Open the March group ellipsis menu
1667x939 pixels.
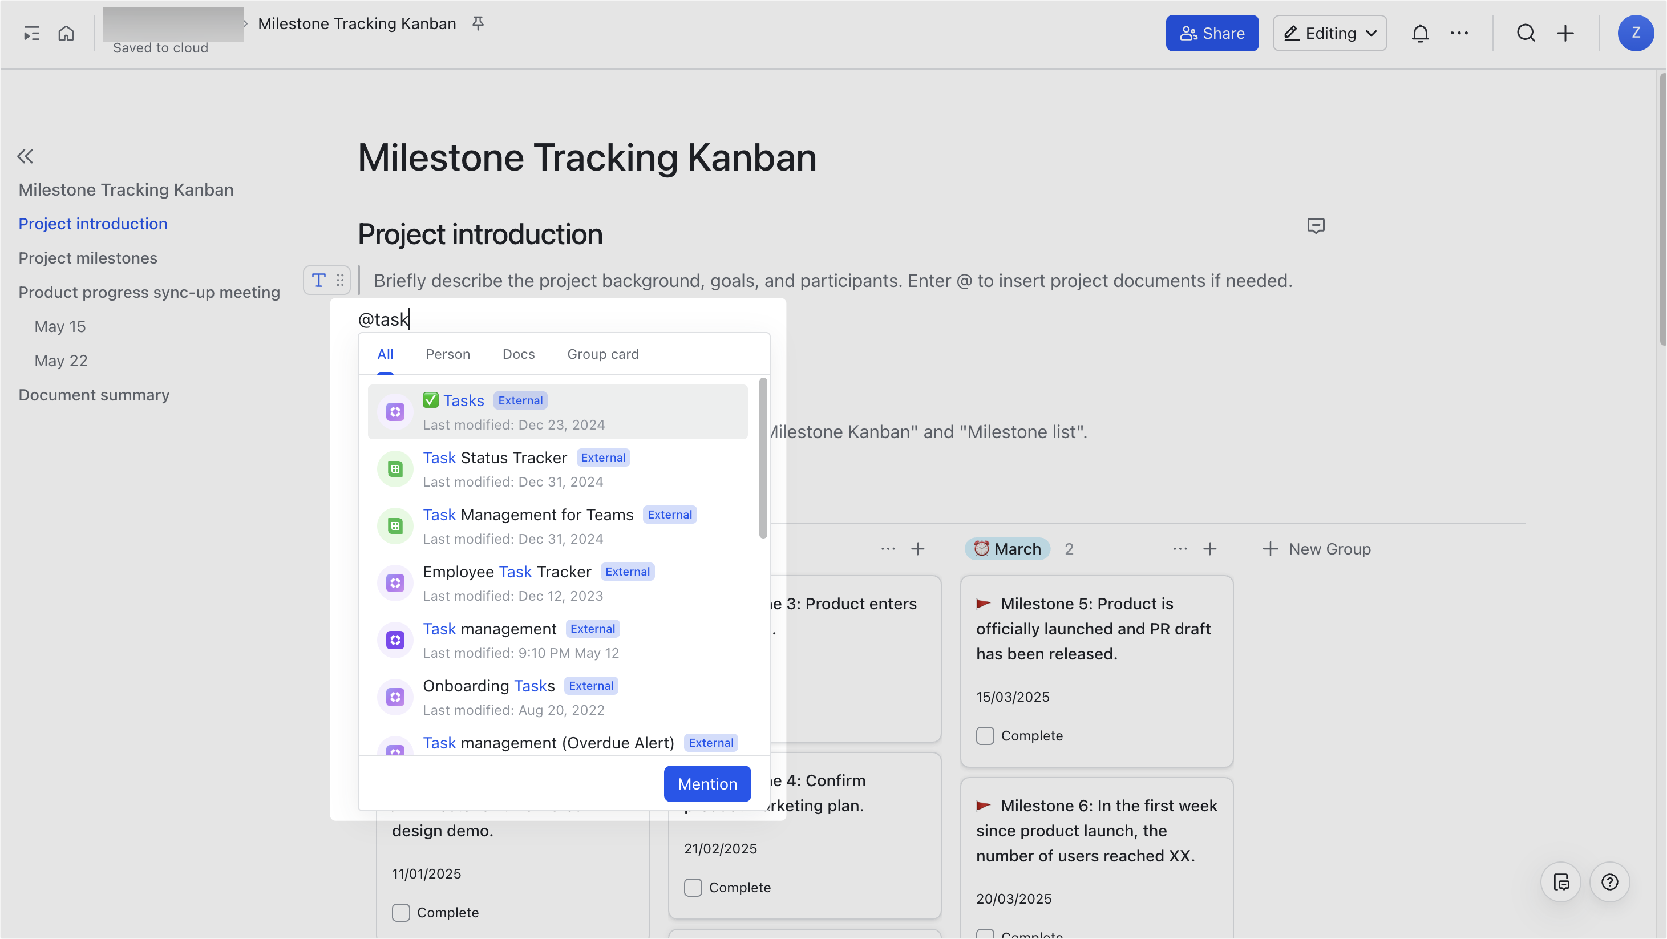click(1180, 549)
